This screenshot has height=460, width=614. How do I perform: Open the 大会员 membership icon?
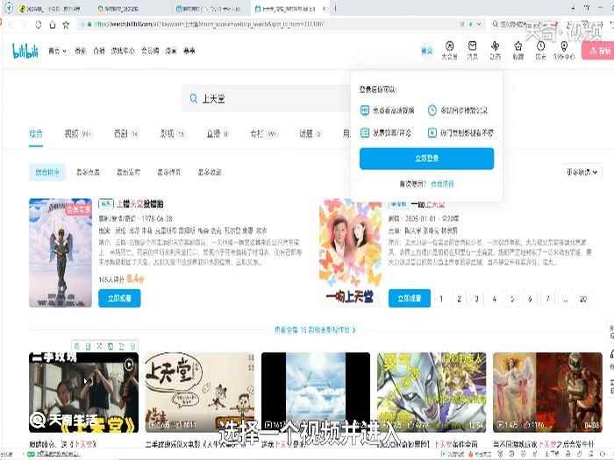[x=449, y=51]
